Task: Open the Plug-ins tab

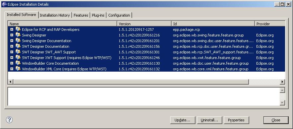Action: 98,15
